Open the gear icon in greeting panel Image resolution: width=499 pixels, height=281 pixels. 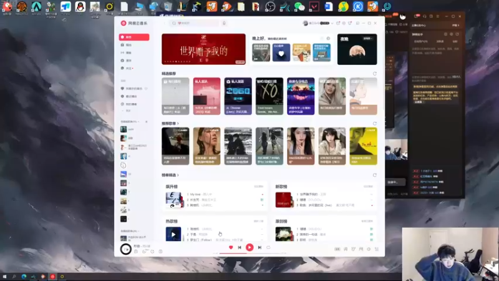(328, 39)
